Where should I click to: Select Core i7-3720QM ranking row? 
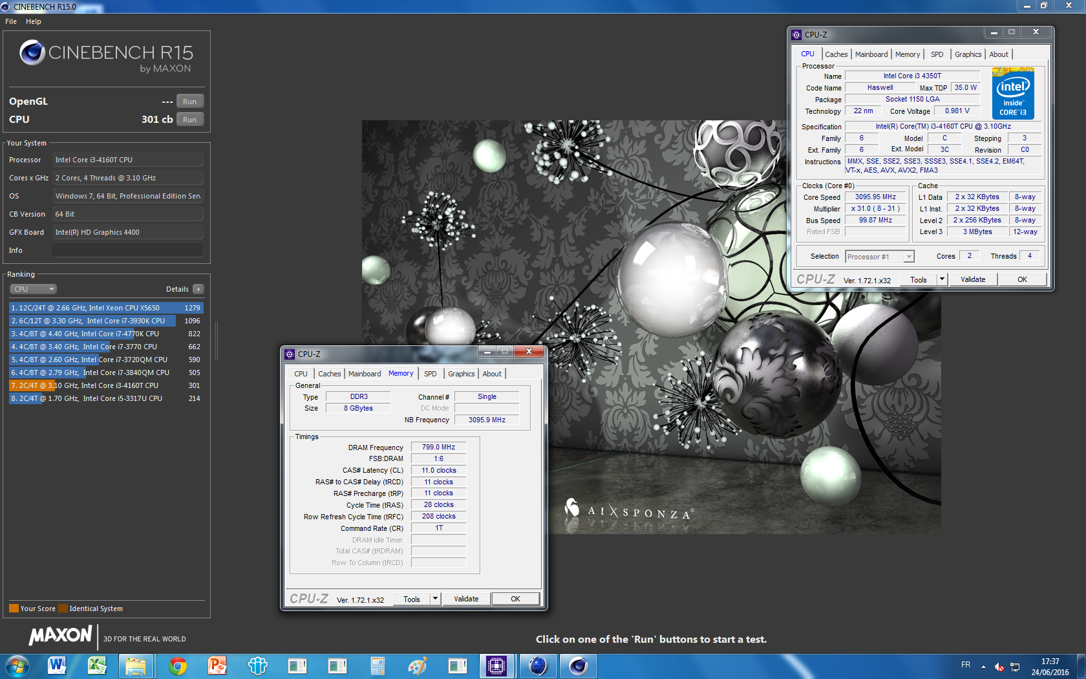[106, 360]
